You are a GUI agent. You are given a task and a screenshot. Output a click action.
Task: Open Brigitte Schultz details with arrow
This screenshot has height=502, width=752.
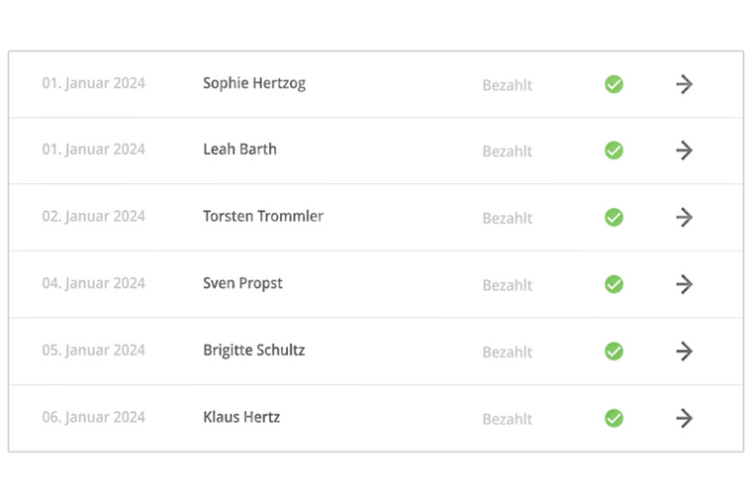point(684,351)
